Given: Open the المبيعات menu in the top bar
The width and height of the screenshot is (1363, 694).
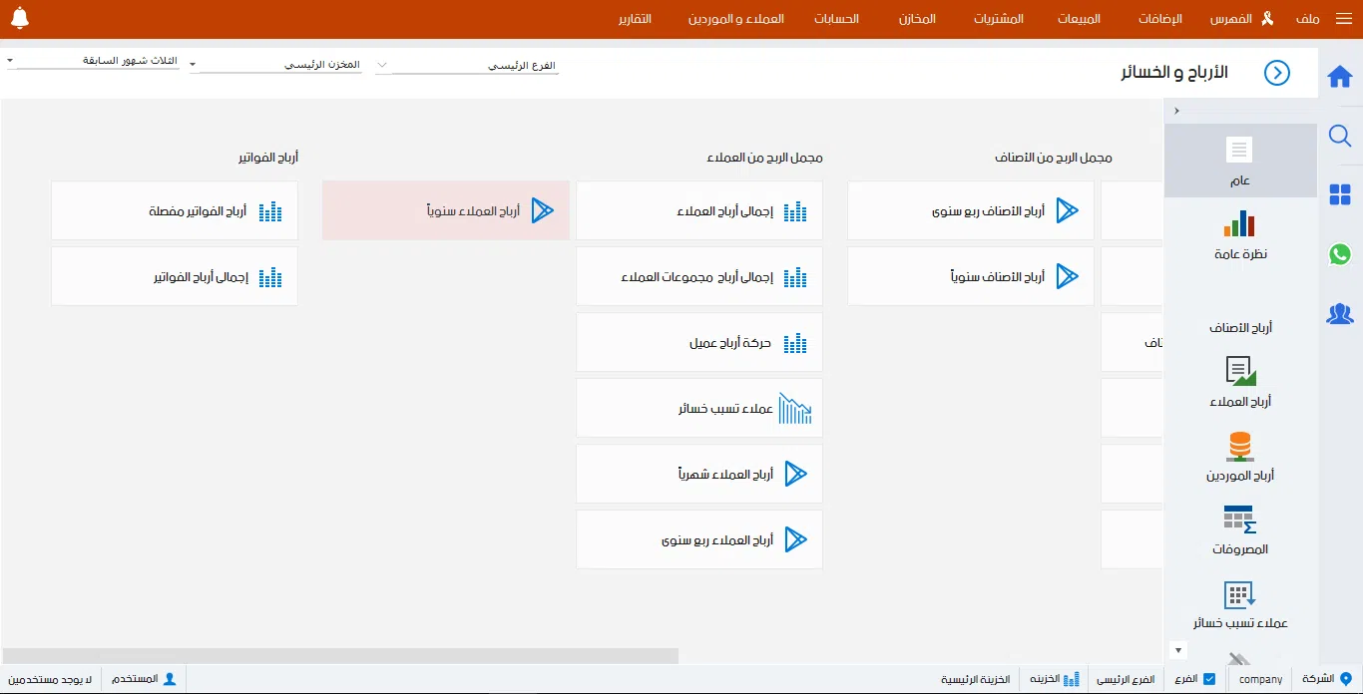Looking at the screenshot, I should [1078, 18].
